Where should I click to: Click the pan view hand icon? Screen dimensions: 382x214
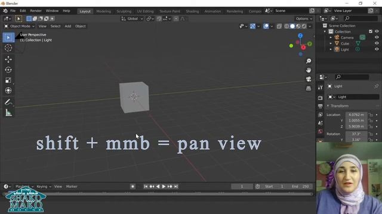pyautogui.click(x=309, y=70)
